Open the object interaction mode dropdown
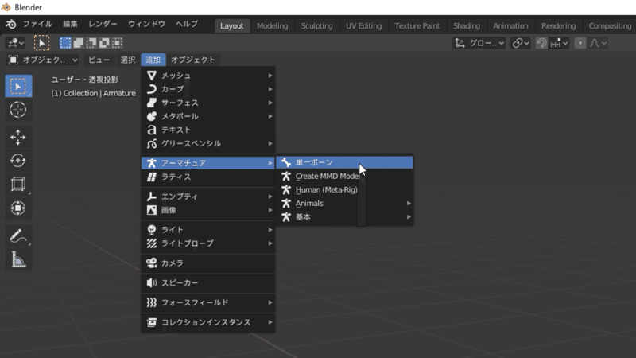The image size is (636, 358). pos(43,60)
